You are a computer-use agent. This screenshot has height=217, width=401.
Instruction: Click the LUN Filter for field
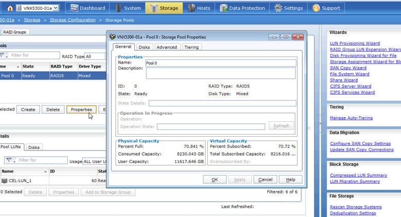(x=42, y=160)
